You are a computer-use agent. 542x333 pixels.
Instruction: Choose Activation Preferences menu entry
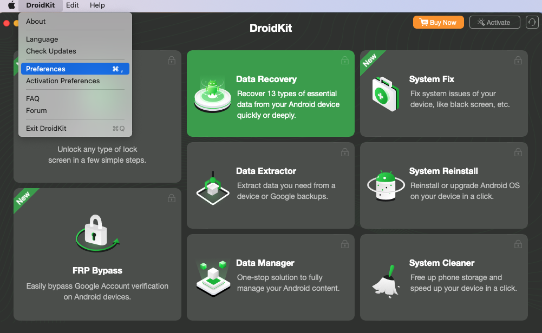click(75, 81)
